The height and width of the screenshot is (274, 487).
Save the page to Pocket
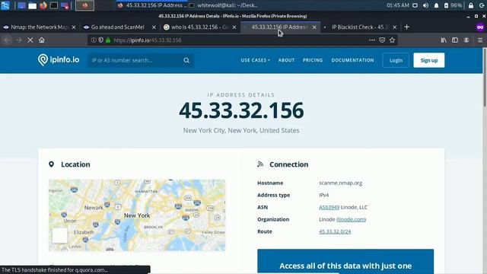tap(382, 40)
